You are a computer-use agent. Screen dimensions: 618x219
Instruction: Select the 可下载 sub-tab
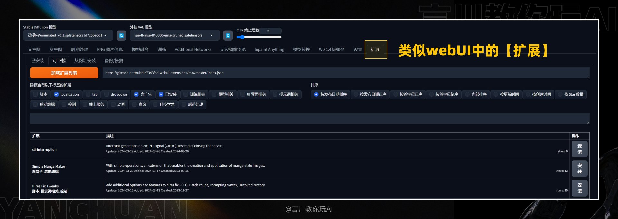pyautogui.click(x=59, y=60)
